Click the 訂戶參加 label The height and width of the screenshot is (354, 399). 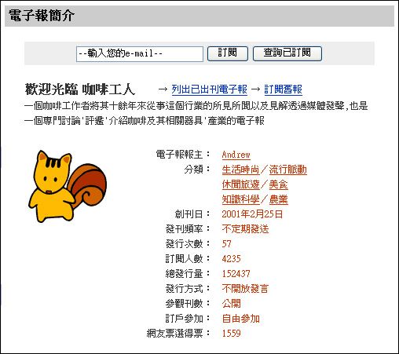pyautogui.click(x=187, y=319)
